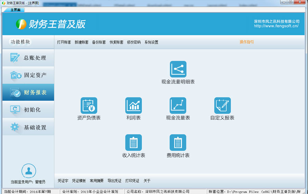Click 凭证模板 voucher template

coord(79,181)
